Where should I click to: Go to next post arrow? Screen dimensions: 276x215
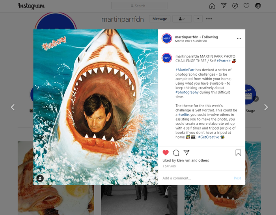coord(266,107)
